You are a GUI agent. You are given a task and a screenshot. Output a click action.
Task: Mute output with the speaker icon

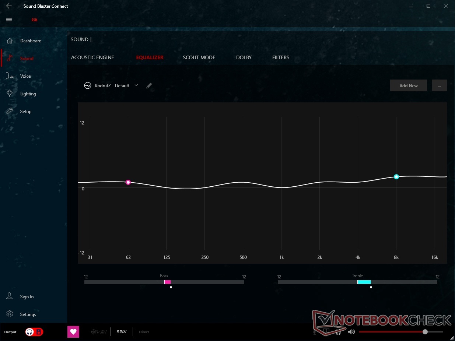[x=351, y=332]
